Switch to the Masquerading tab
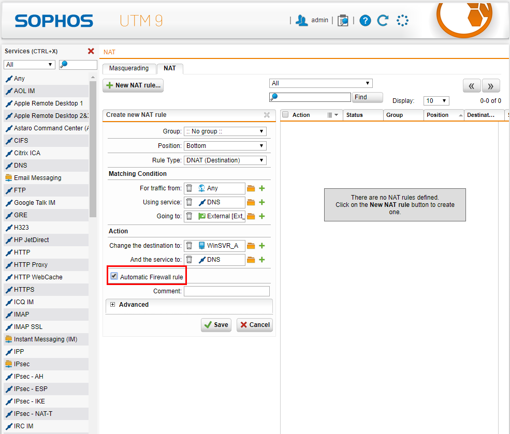Image resolution: width=510 pixels, height=434 pixels. [x=129, y=68]
